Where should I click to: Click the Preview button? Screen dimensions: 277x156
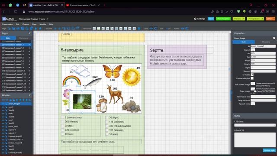click(238, 19)
